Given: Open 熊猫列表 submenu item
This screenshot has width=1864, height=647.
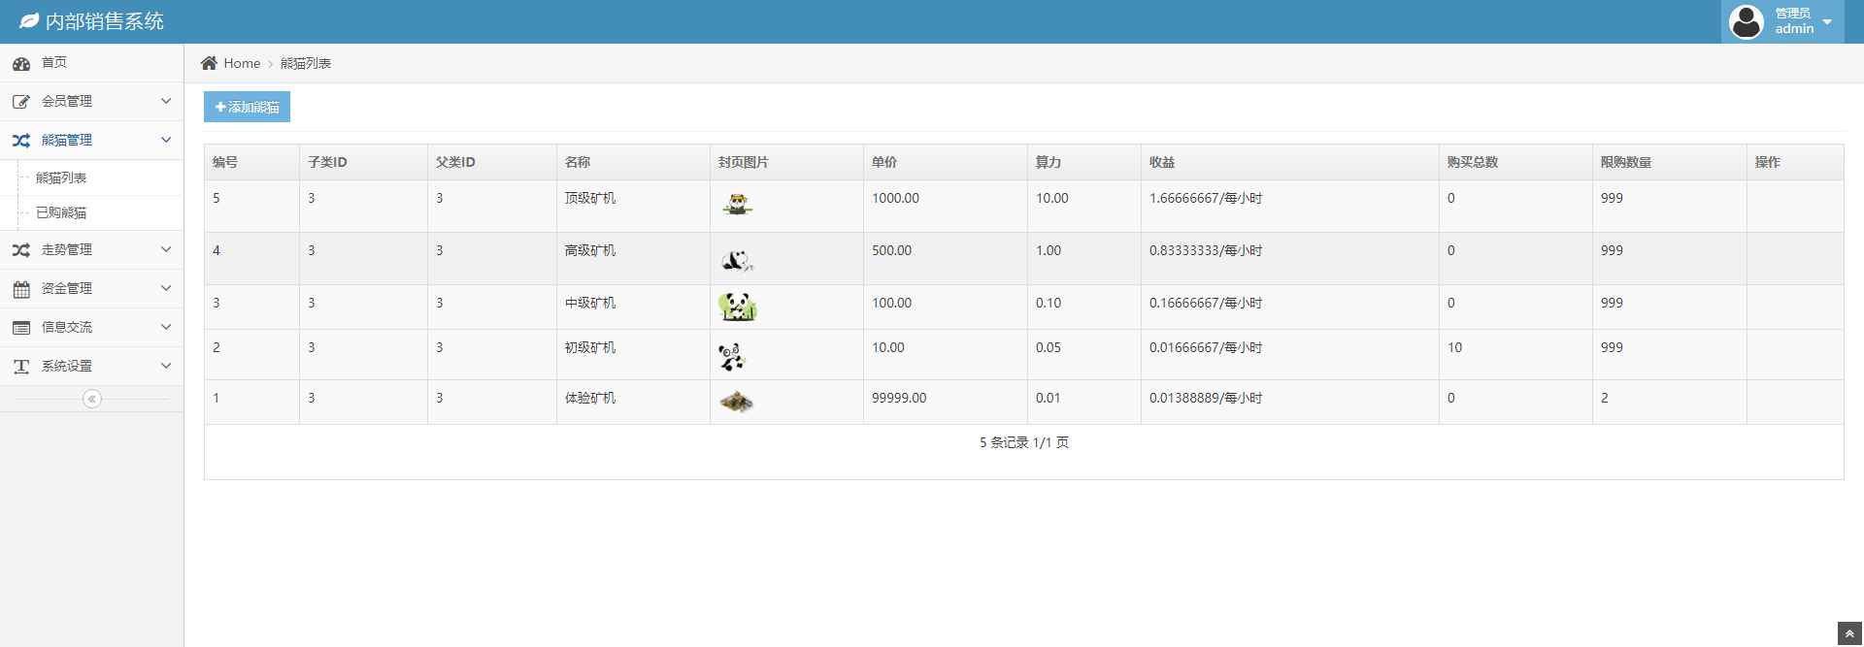Looking at the screenshot, I should (x=61, y=178).
